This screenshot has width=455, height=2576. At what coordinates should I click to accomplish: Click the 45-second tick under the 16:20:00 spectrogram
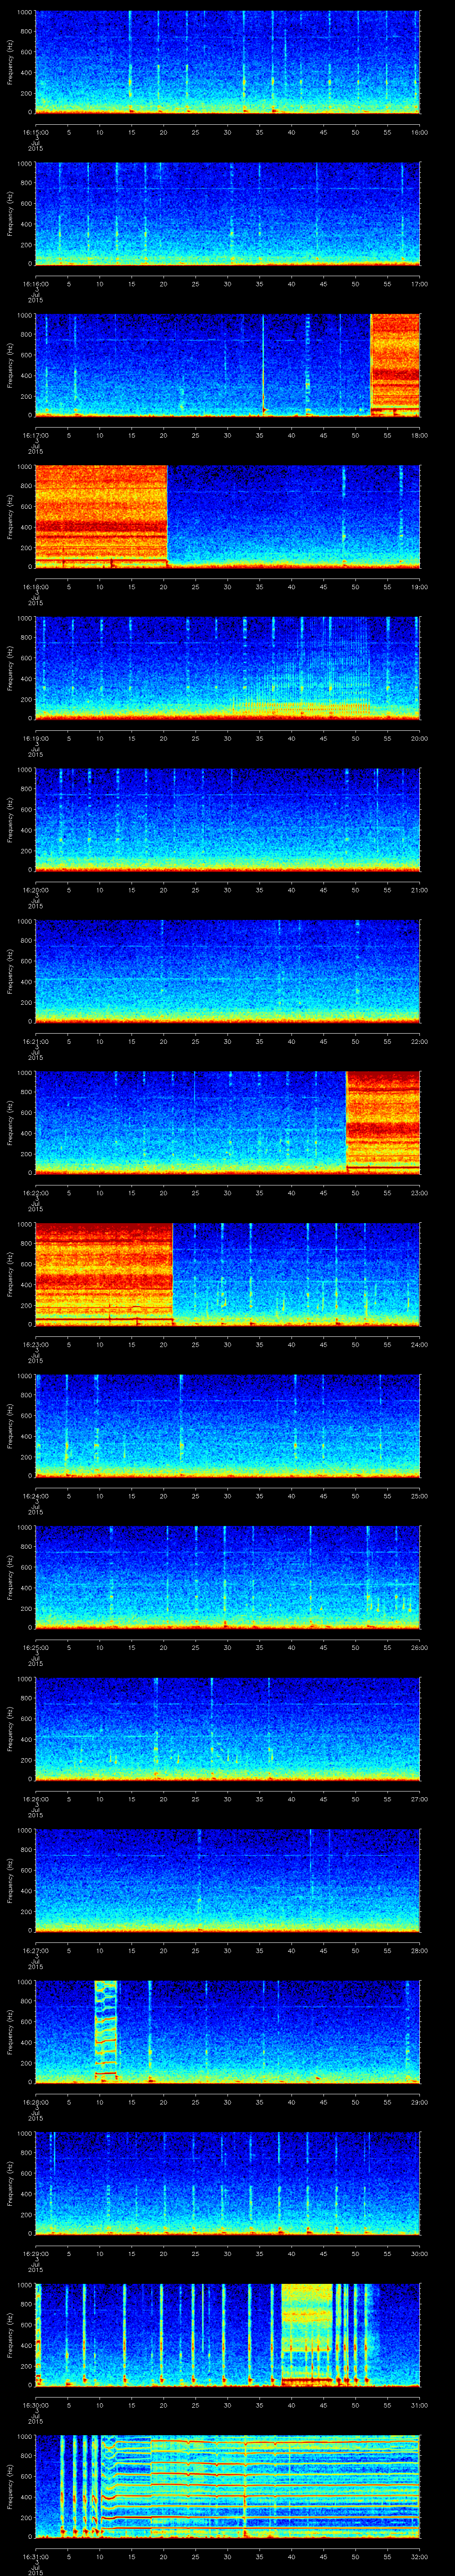tap(323, 890)
